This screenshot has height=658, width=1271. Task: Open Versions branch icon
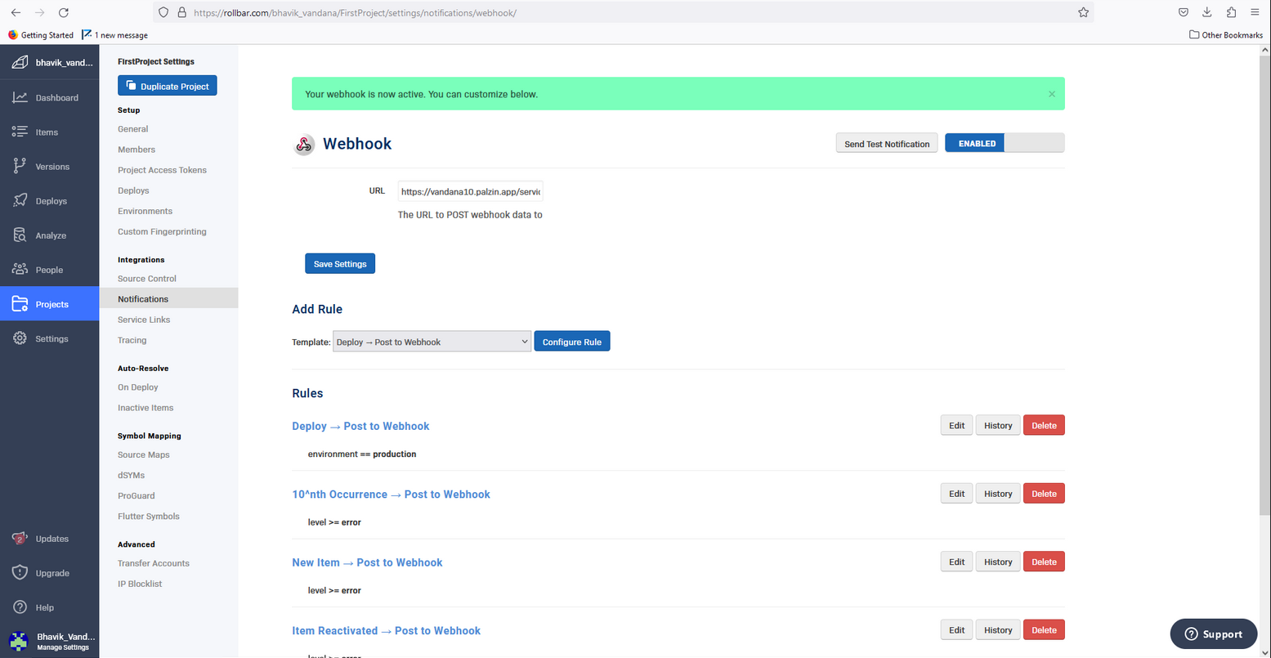(x=20, y=167)
